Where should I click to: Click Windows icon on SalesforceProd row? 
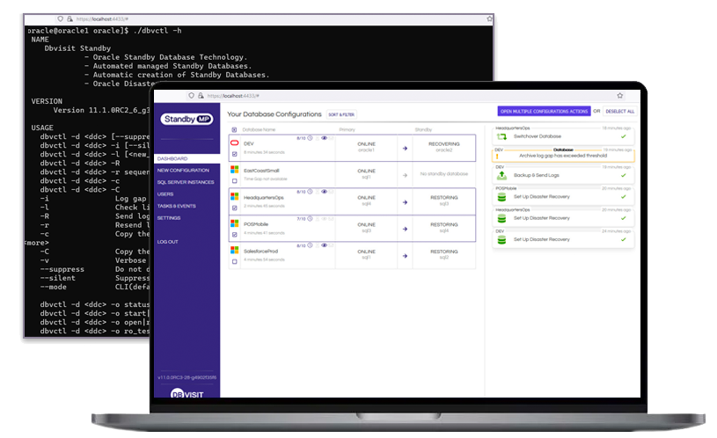click(235, 250)
